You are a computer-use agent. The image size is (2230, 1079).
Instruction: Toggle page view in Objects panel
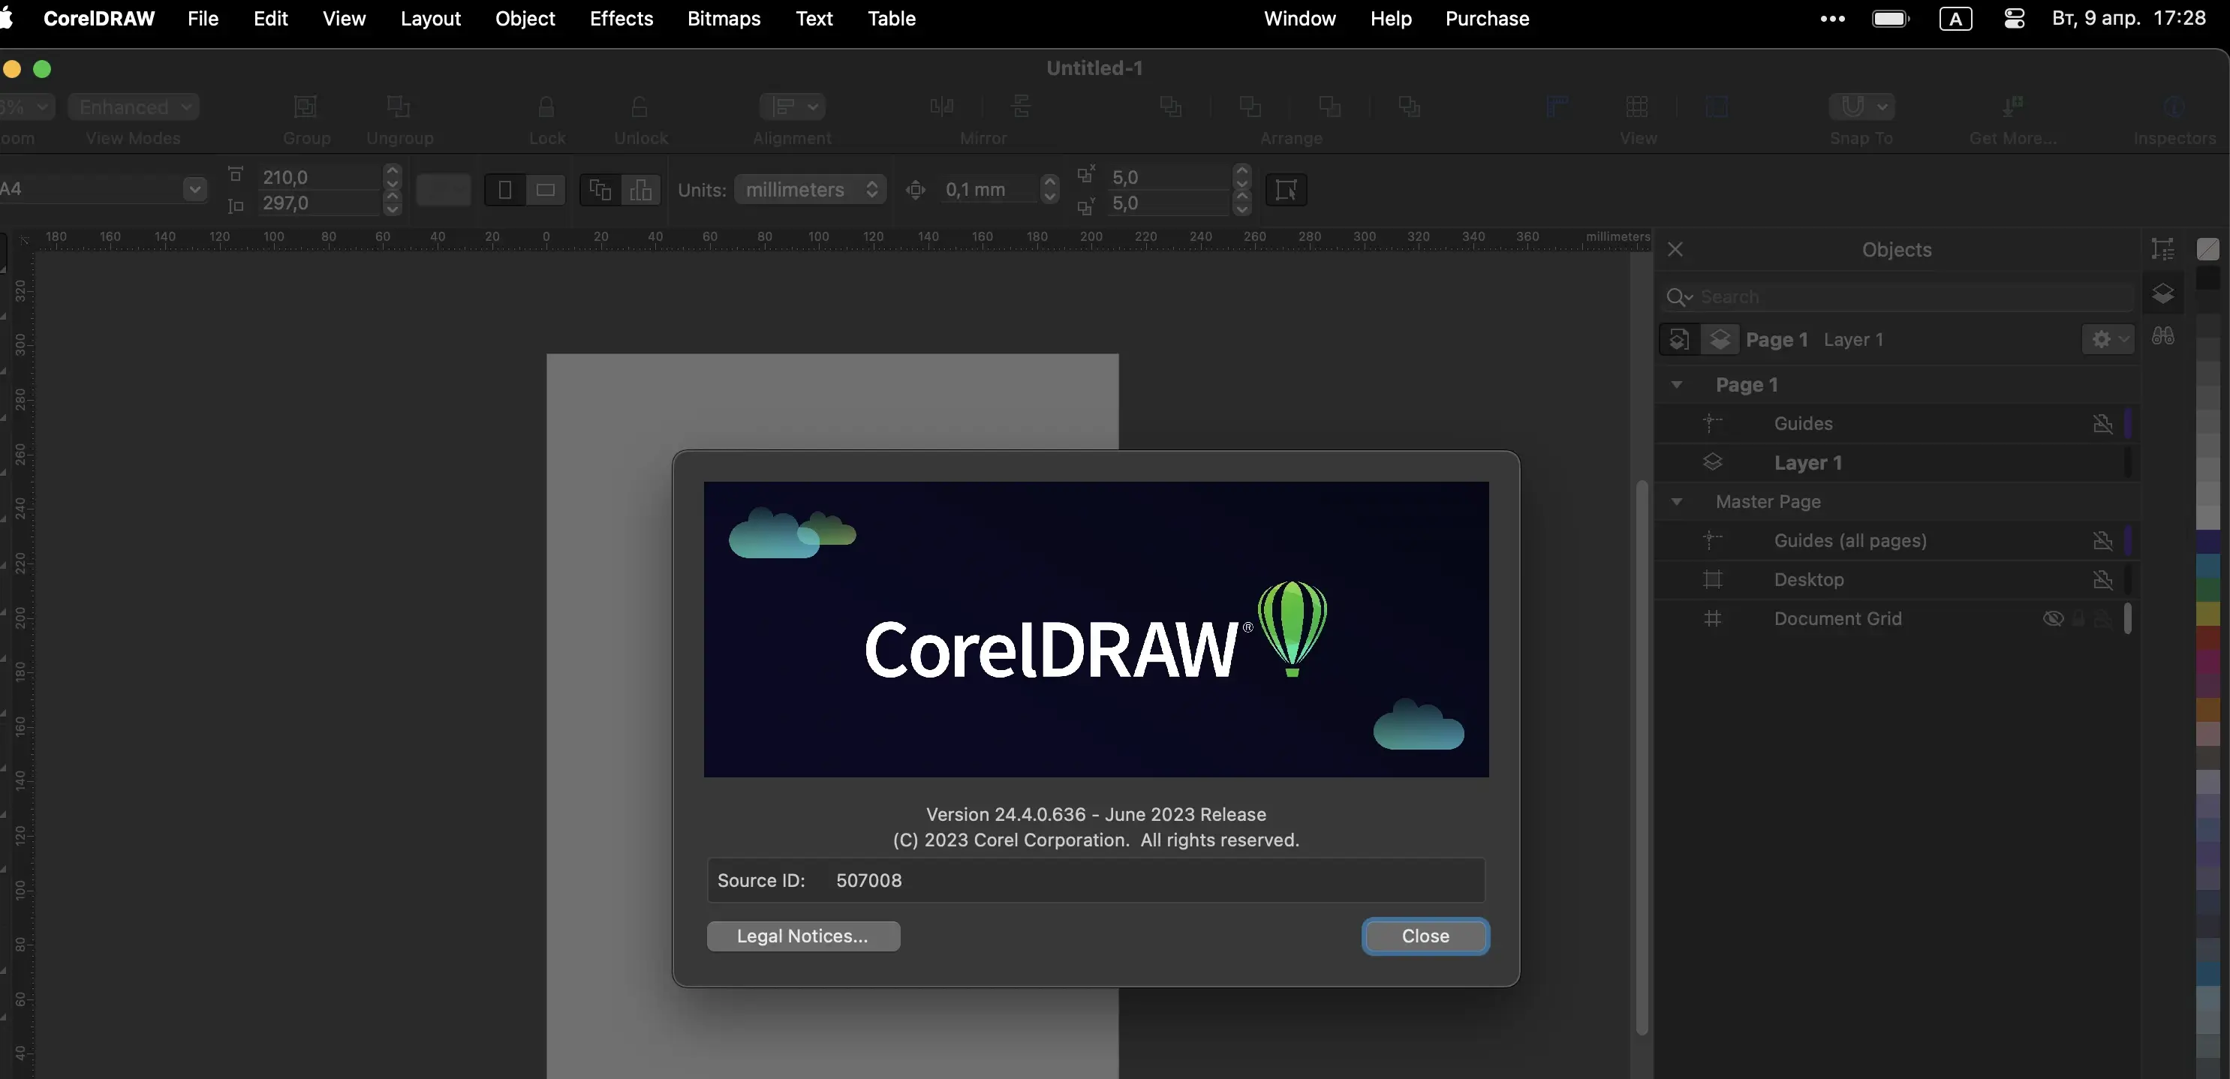coord(1678,339)
